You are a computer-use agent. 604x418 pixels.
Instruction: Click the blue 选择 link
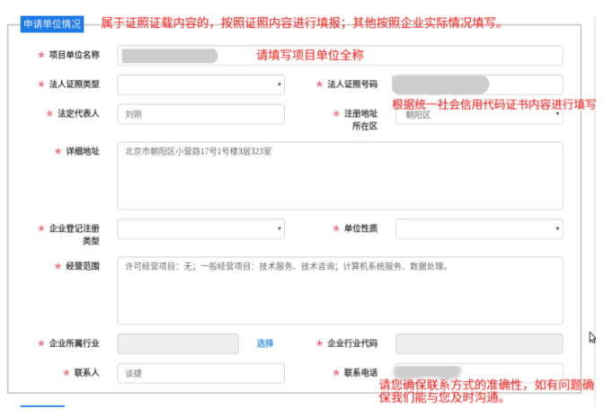tap(265, 343)
